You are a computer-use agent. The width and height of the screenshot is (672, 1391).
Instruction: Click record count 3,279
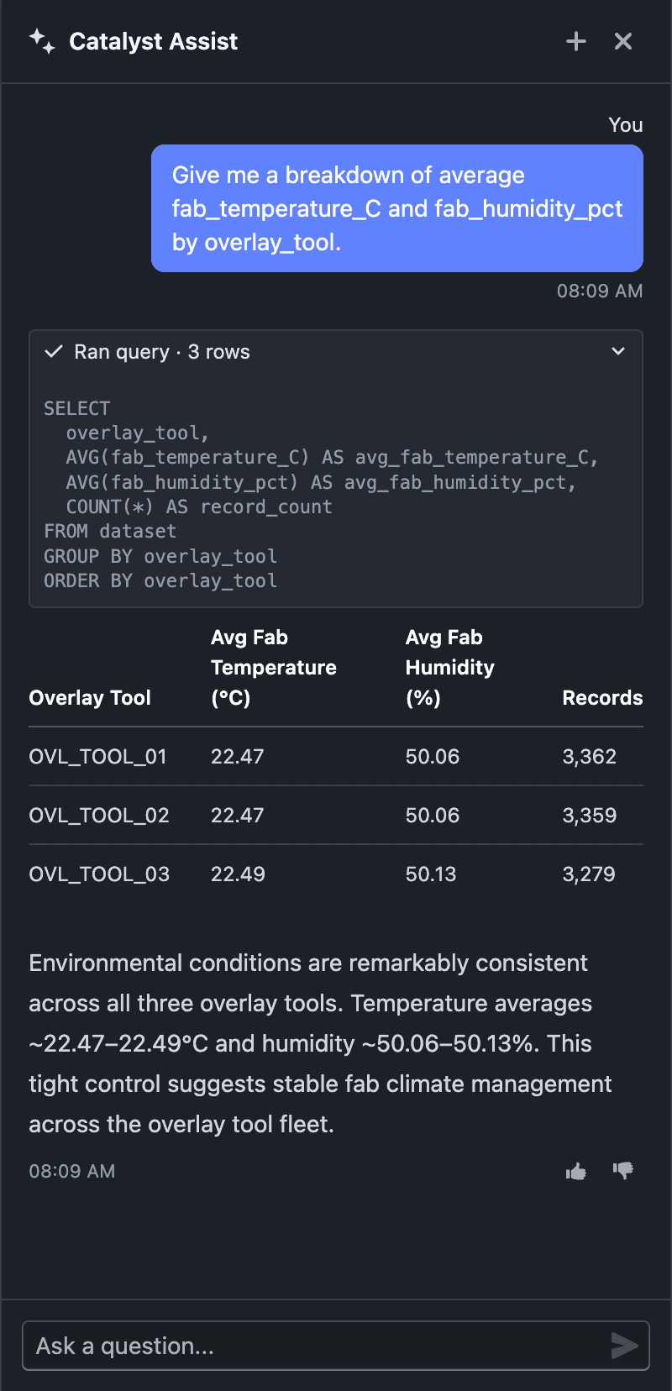(x=589, y=874)
